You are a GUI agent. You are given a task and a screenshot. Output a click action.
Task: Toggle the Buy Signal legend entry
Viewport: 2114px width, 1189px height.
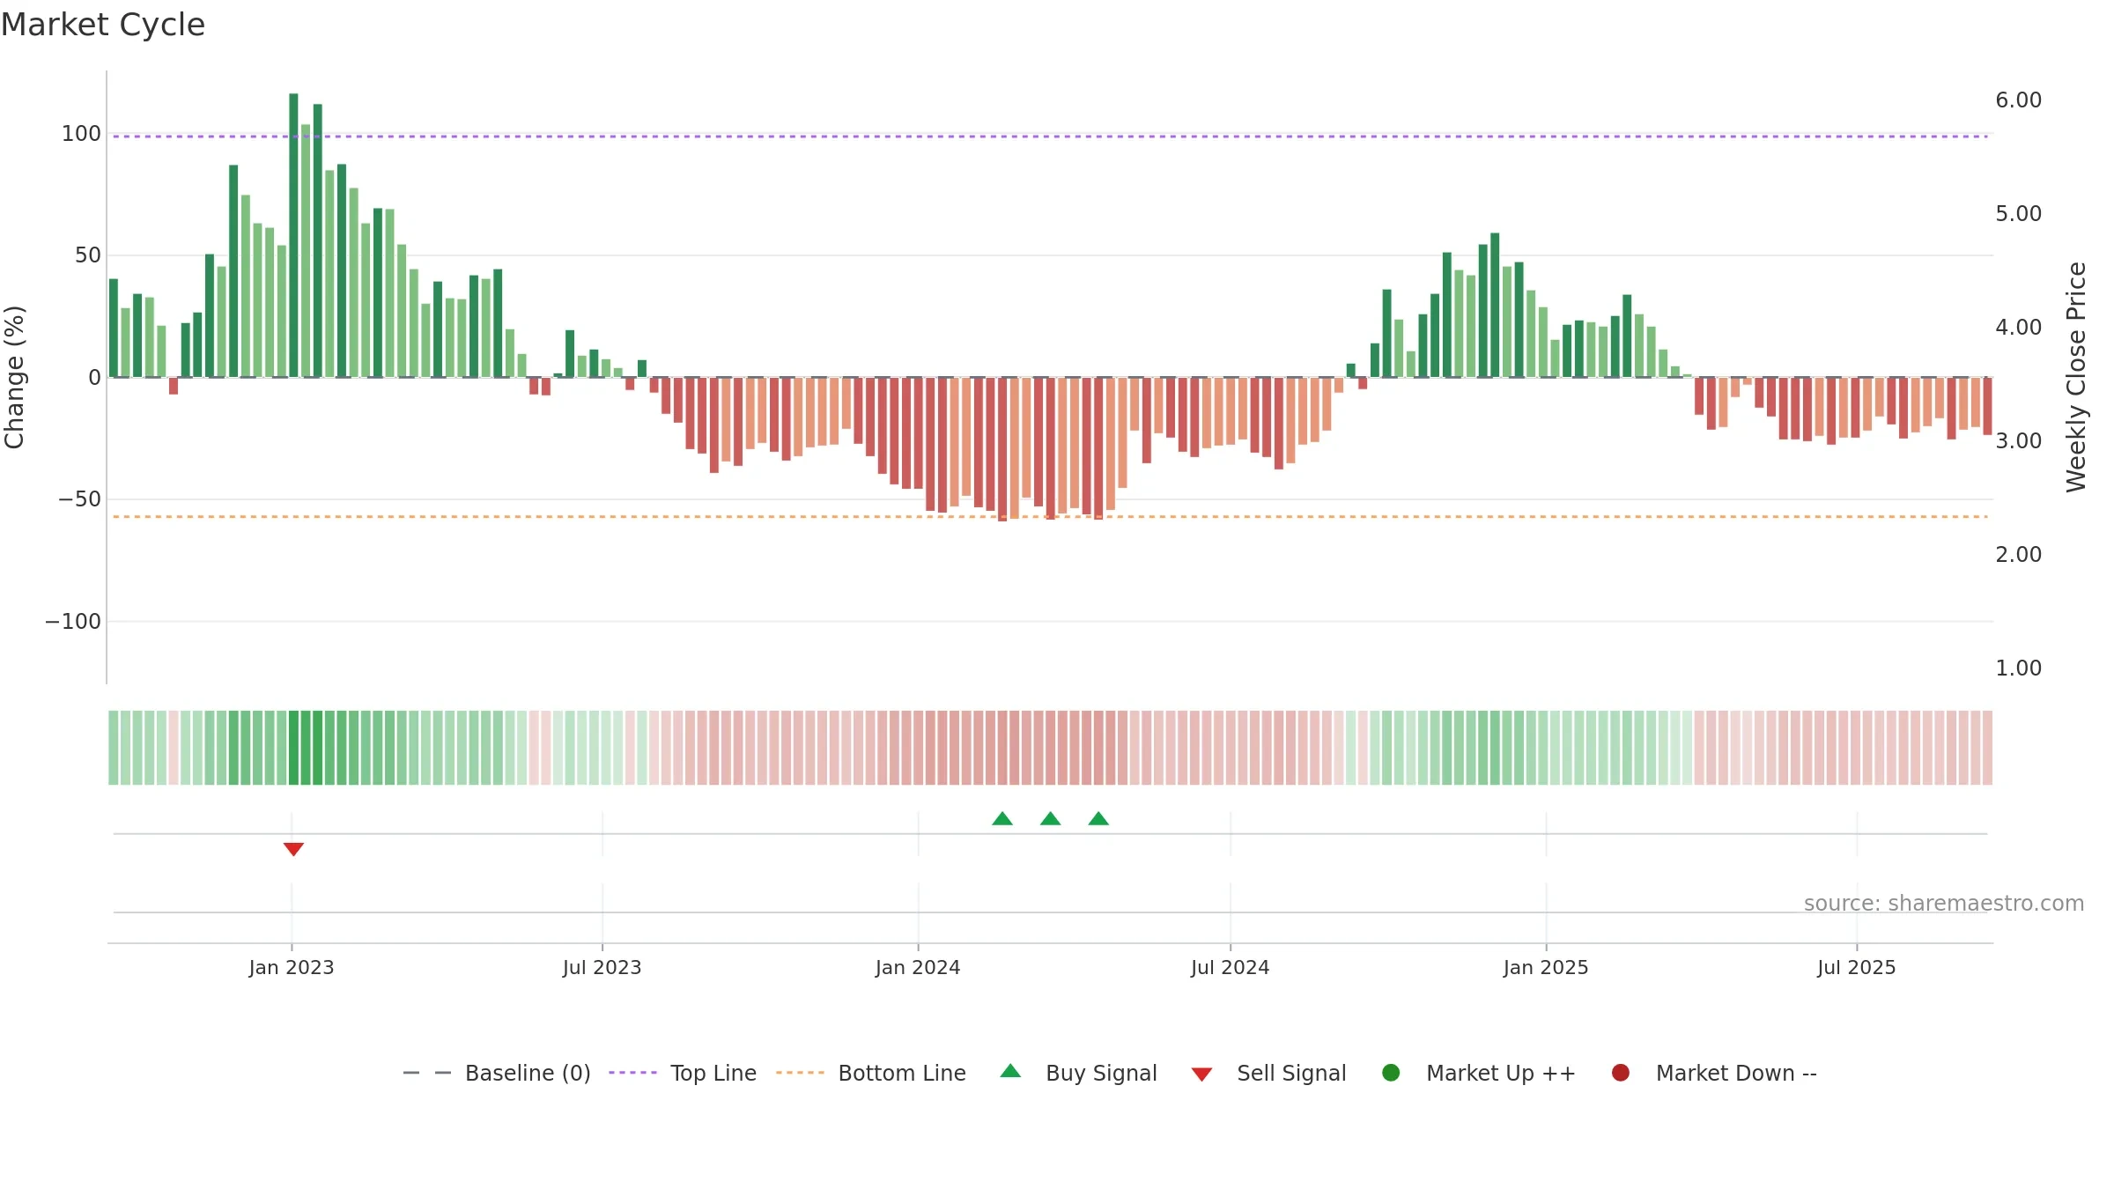(x=1079, y=1073)
